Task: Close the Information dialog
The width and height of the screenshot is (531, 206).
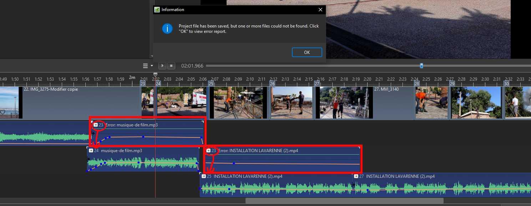Action: click(320, 10)
